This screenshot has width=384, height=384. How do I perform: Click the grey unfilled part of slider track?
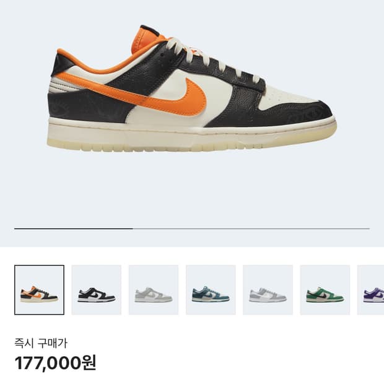[x=251, y=229]
